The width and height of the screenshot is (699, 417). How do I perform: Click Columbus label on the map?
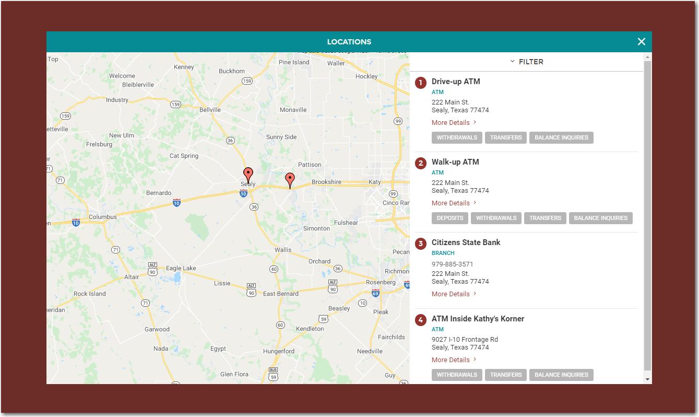click(103, 217)
